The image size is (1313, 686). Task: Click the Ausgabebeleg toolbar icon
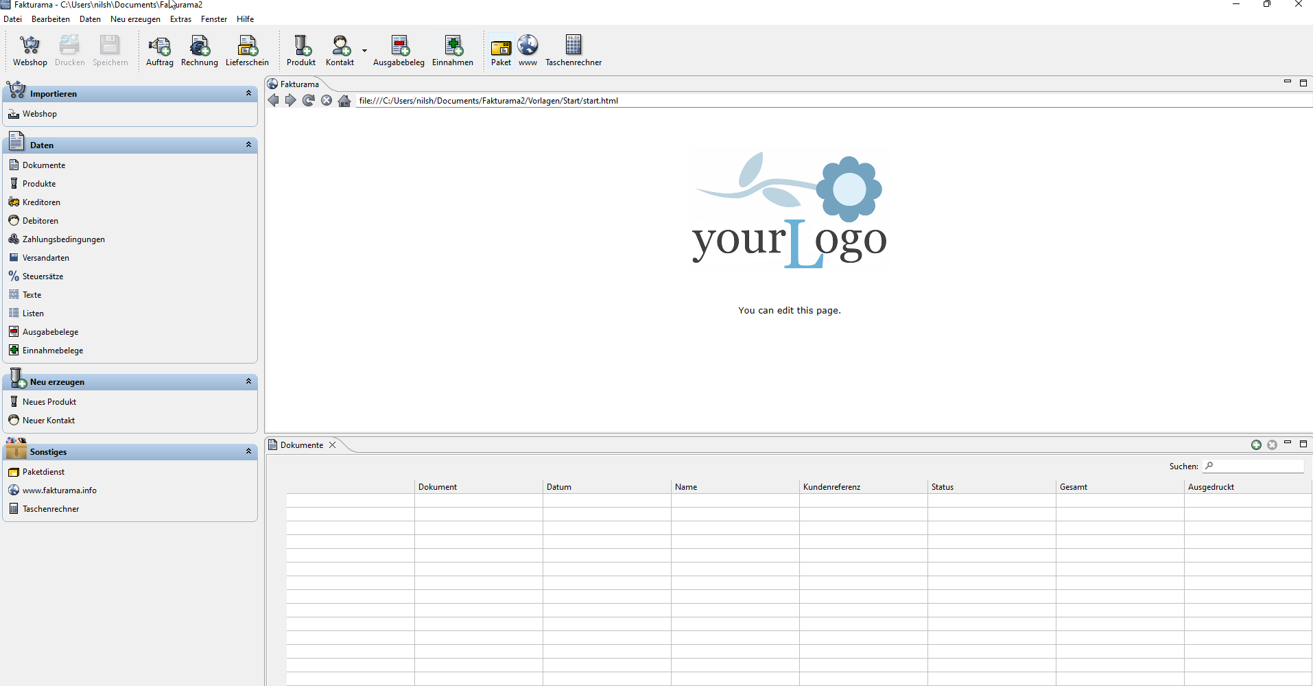tap(399, 51)
